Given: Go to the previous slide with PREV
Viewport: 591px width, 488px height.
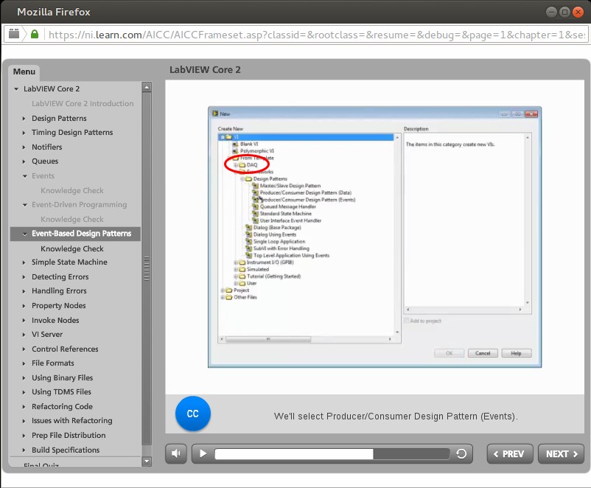Looking at the screenshot, I should [x=510, y=453].
